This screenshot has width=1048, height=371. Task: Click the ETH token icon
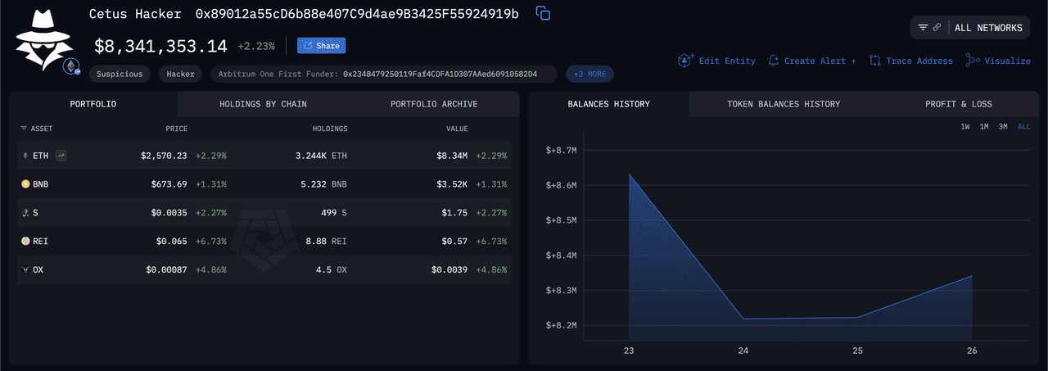pyautogui.click(x=25, y=156)
